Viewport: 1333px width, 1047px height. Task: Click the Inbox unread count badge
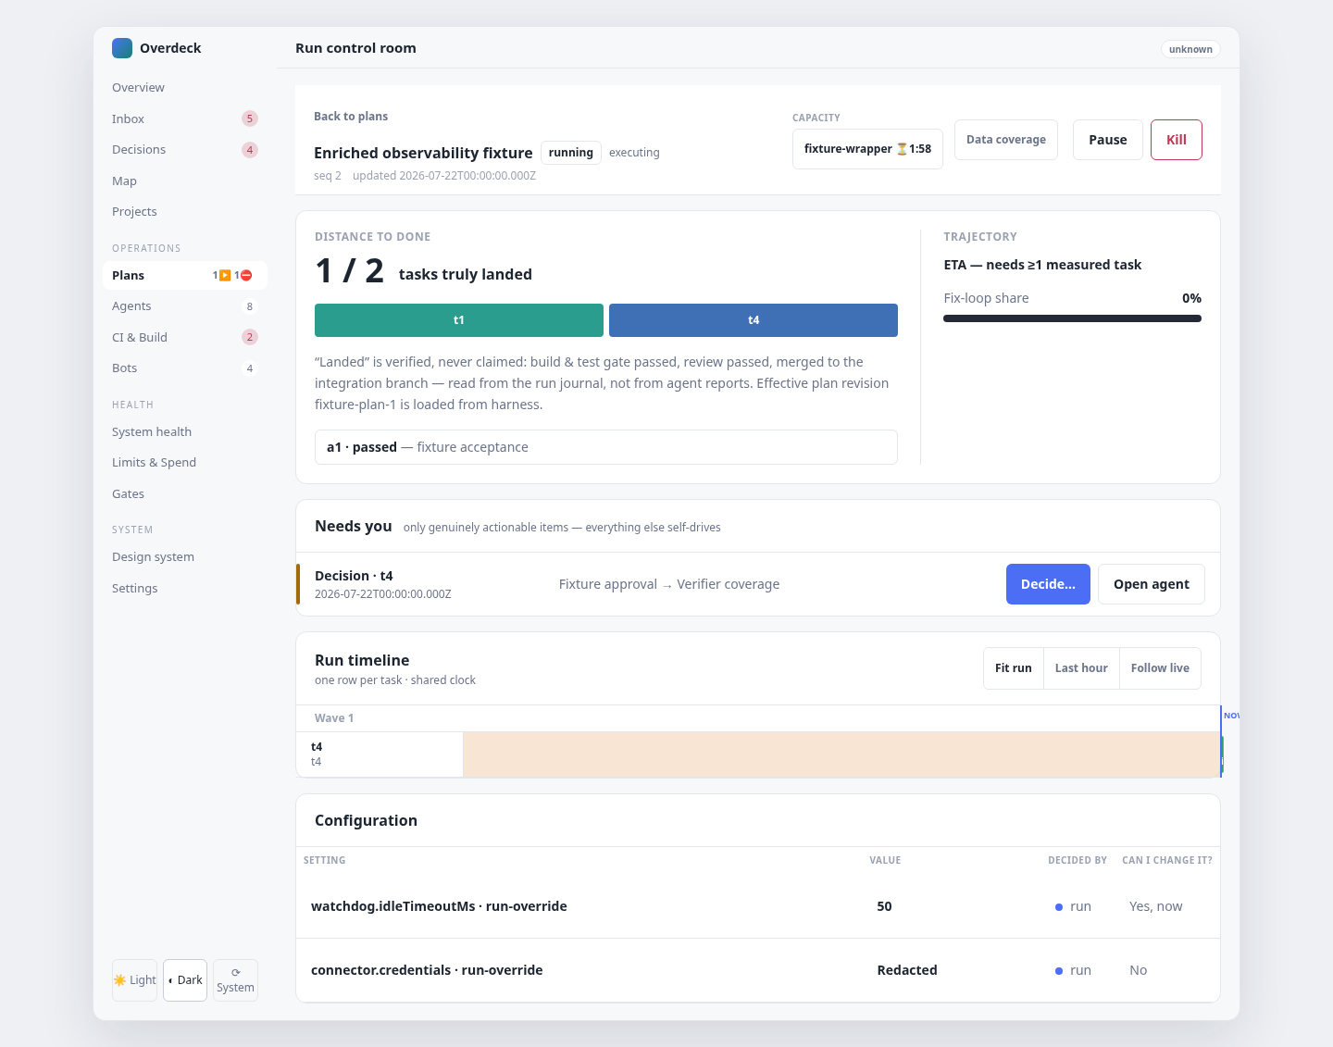250,118
